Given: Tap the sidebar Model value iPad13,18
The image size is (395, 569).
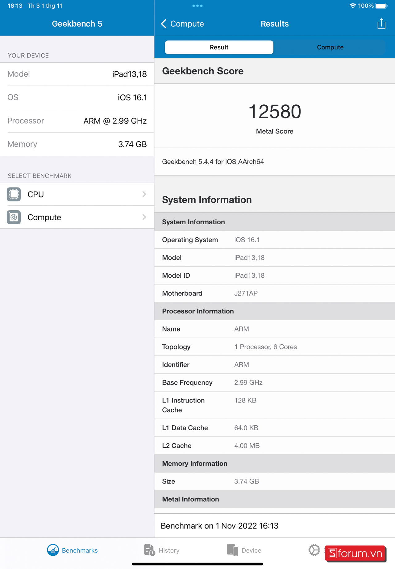Looking at the screenshot, I should (x=129, y=74).
